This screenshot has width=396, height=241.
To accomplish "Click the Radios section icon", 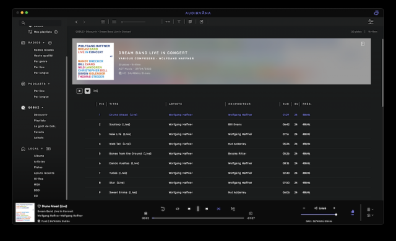I will tap(23, 43).
